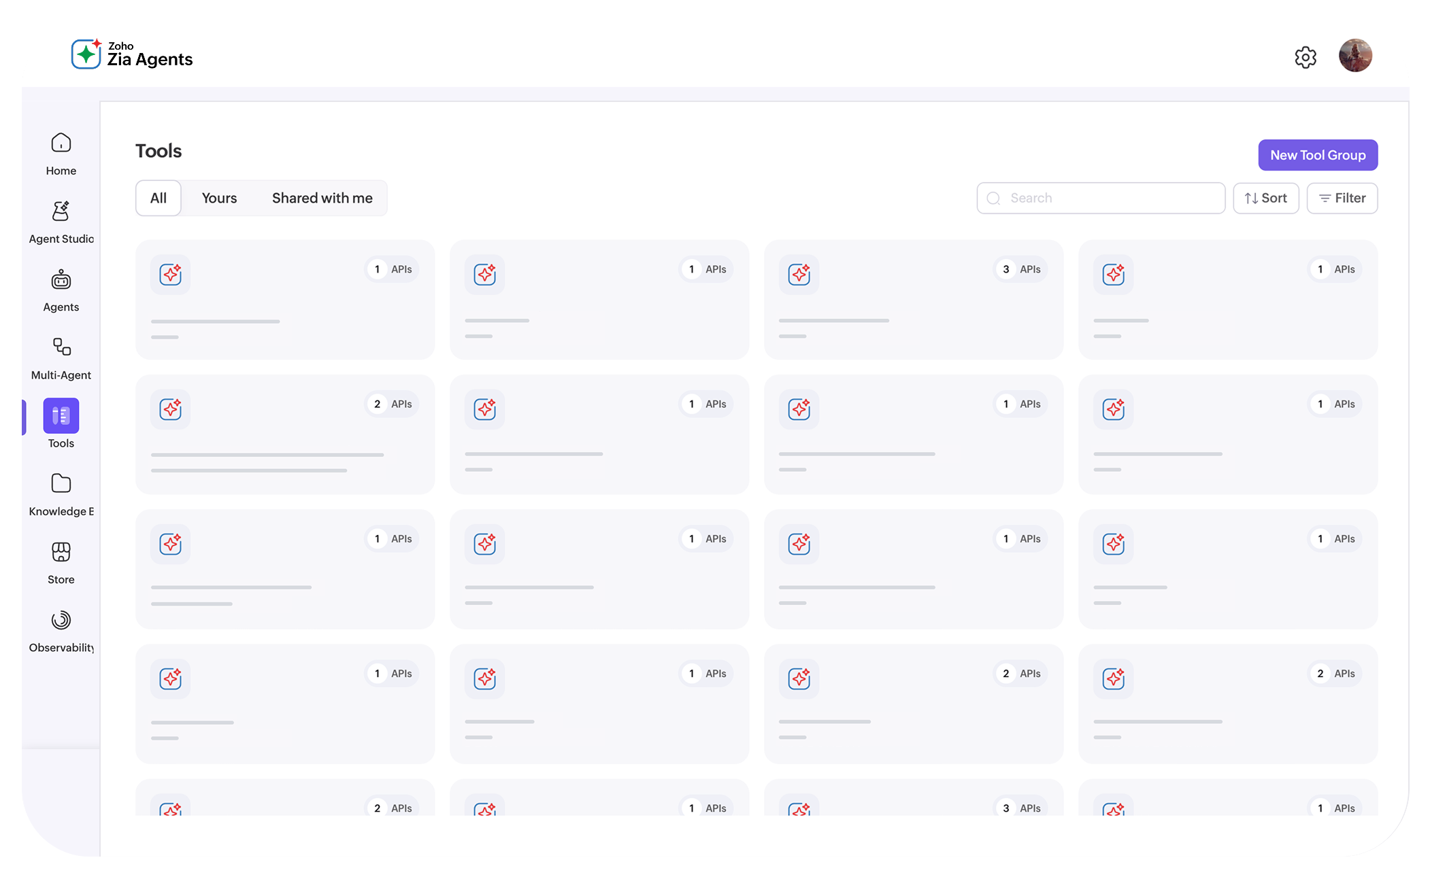1430x877 pixels.
Task: Click the 2 APIs badge on a tool card
Action: [392, 403]
